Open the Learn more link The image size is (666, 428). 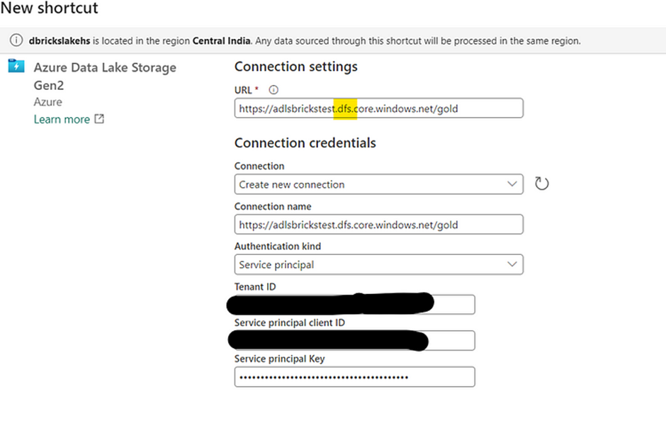pos(62,119)
